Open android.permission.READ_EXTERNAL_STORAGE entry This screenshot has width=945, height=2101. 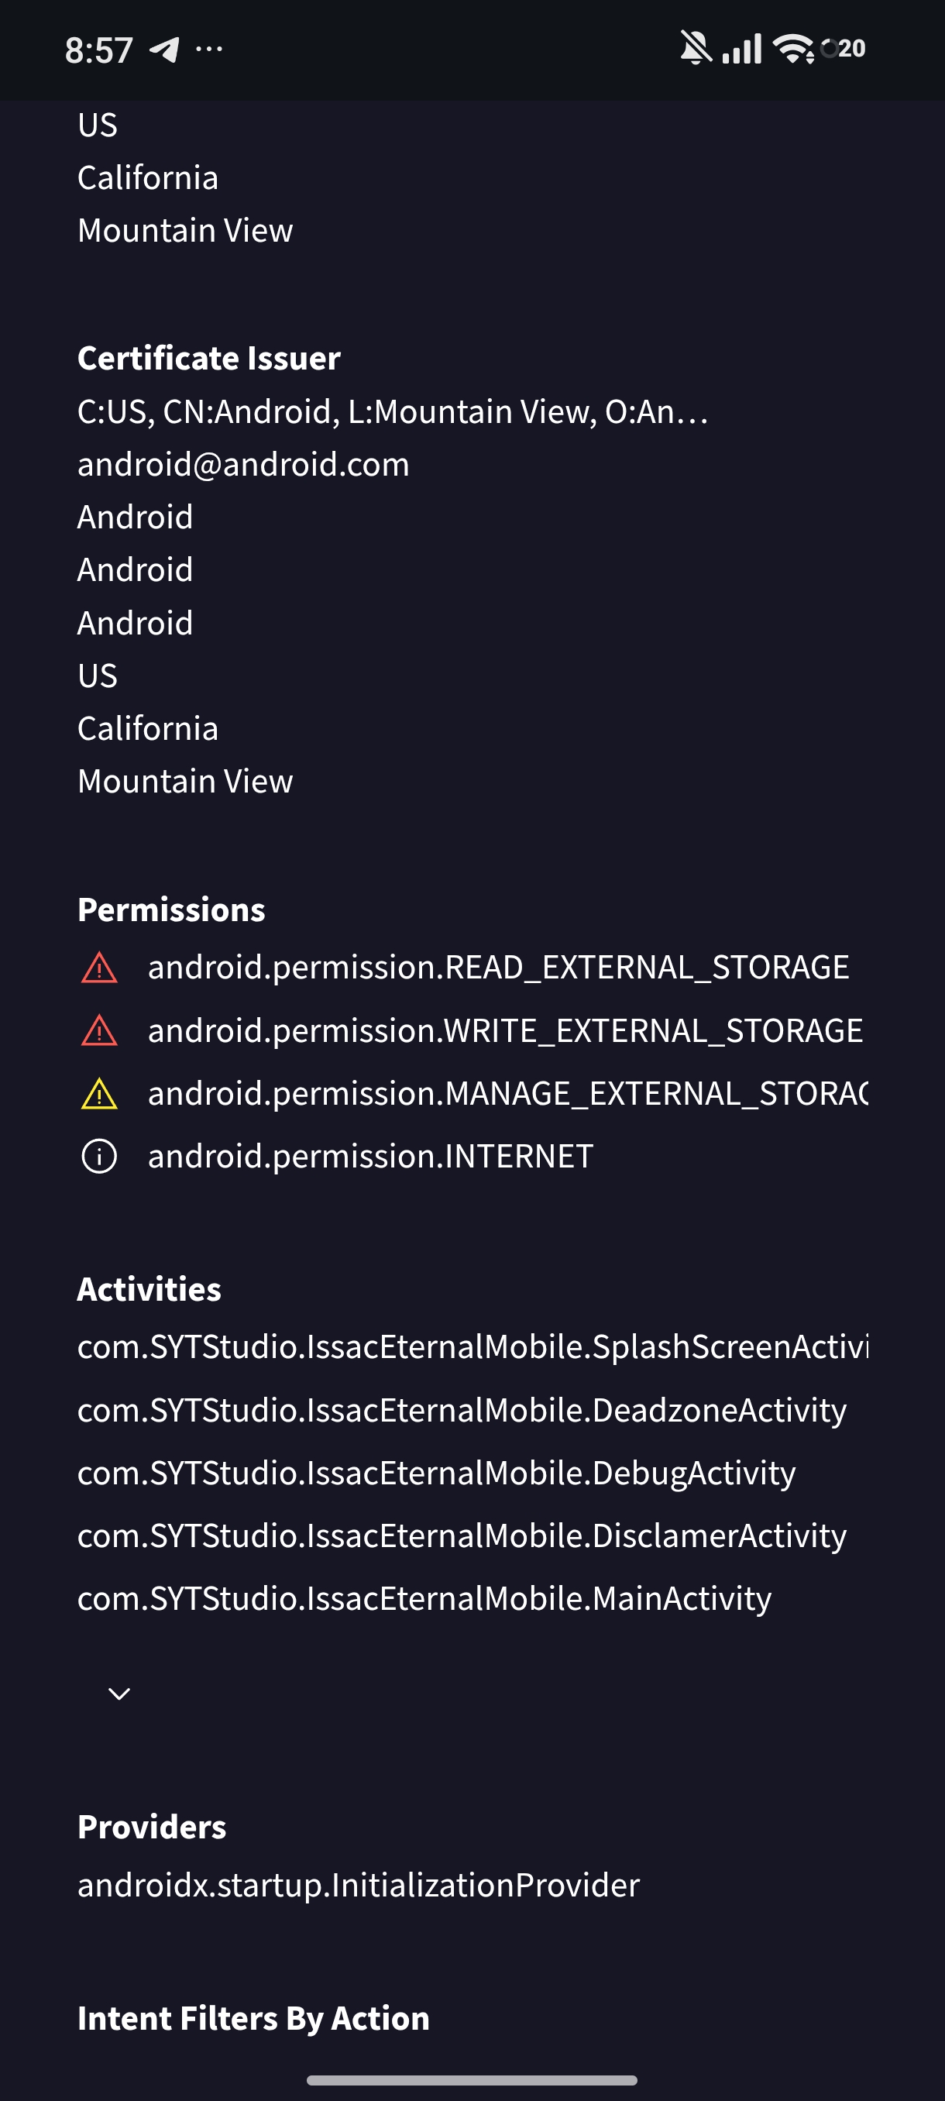pyautogui.click(x=498, y=968)
